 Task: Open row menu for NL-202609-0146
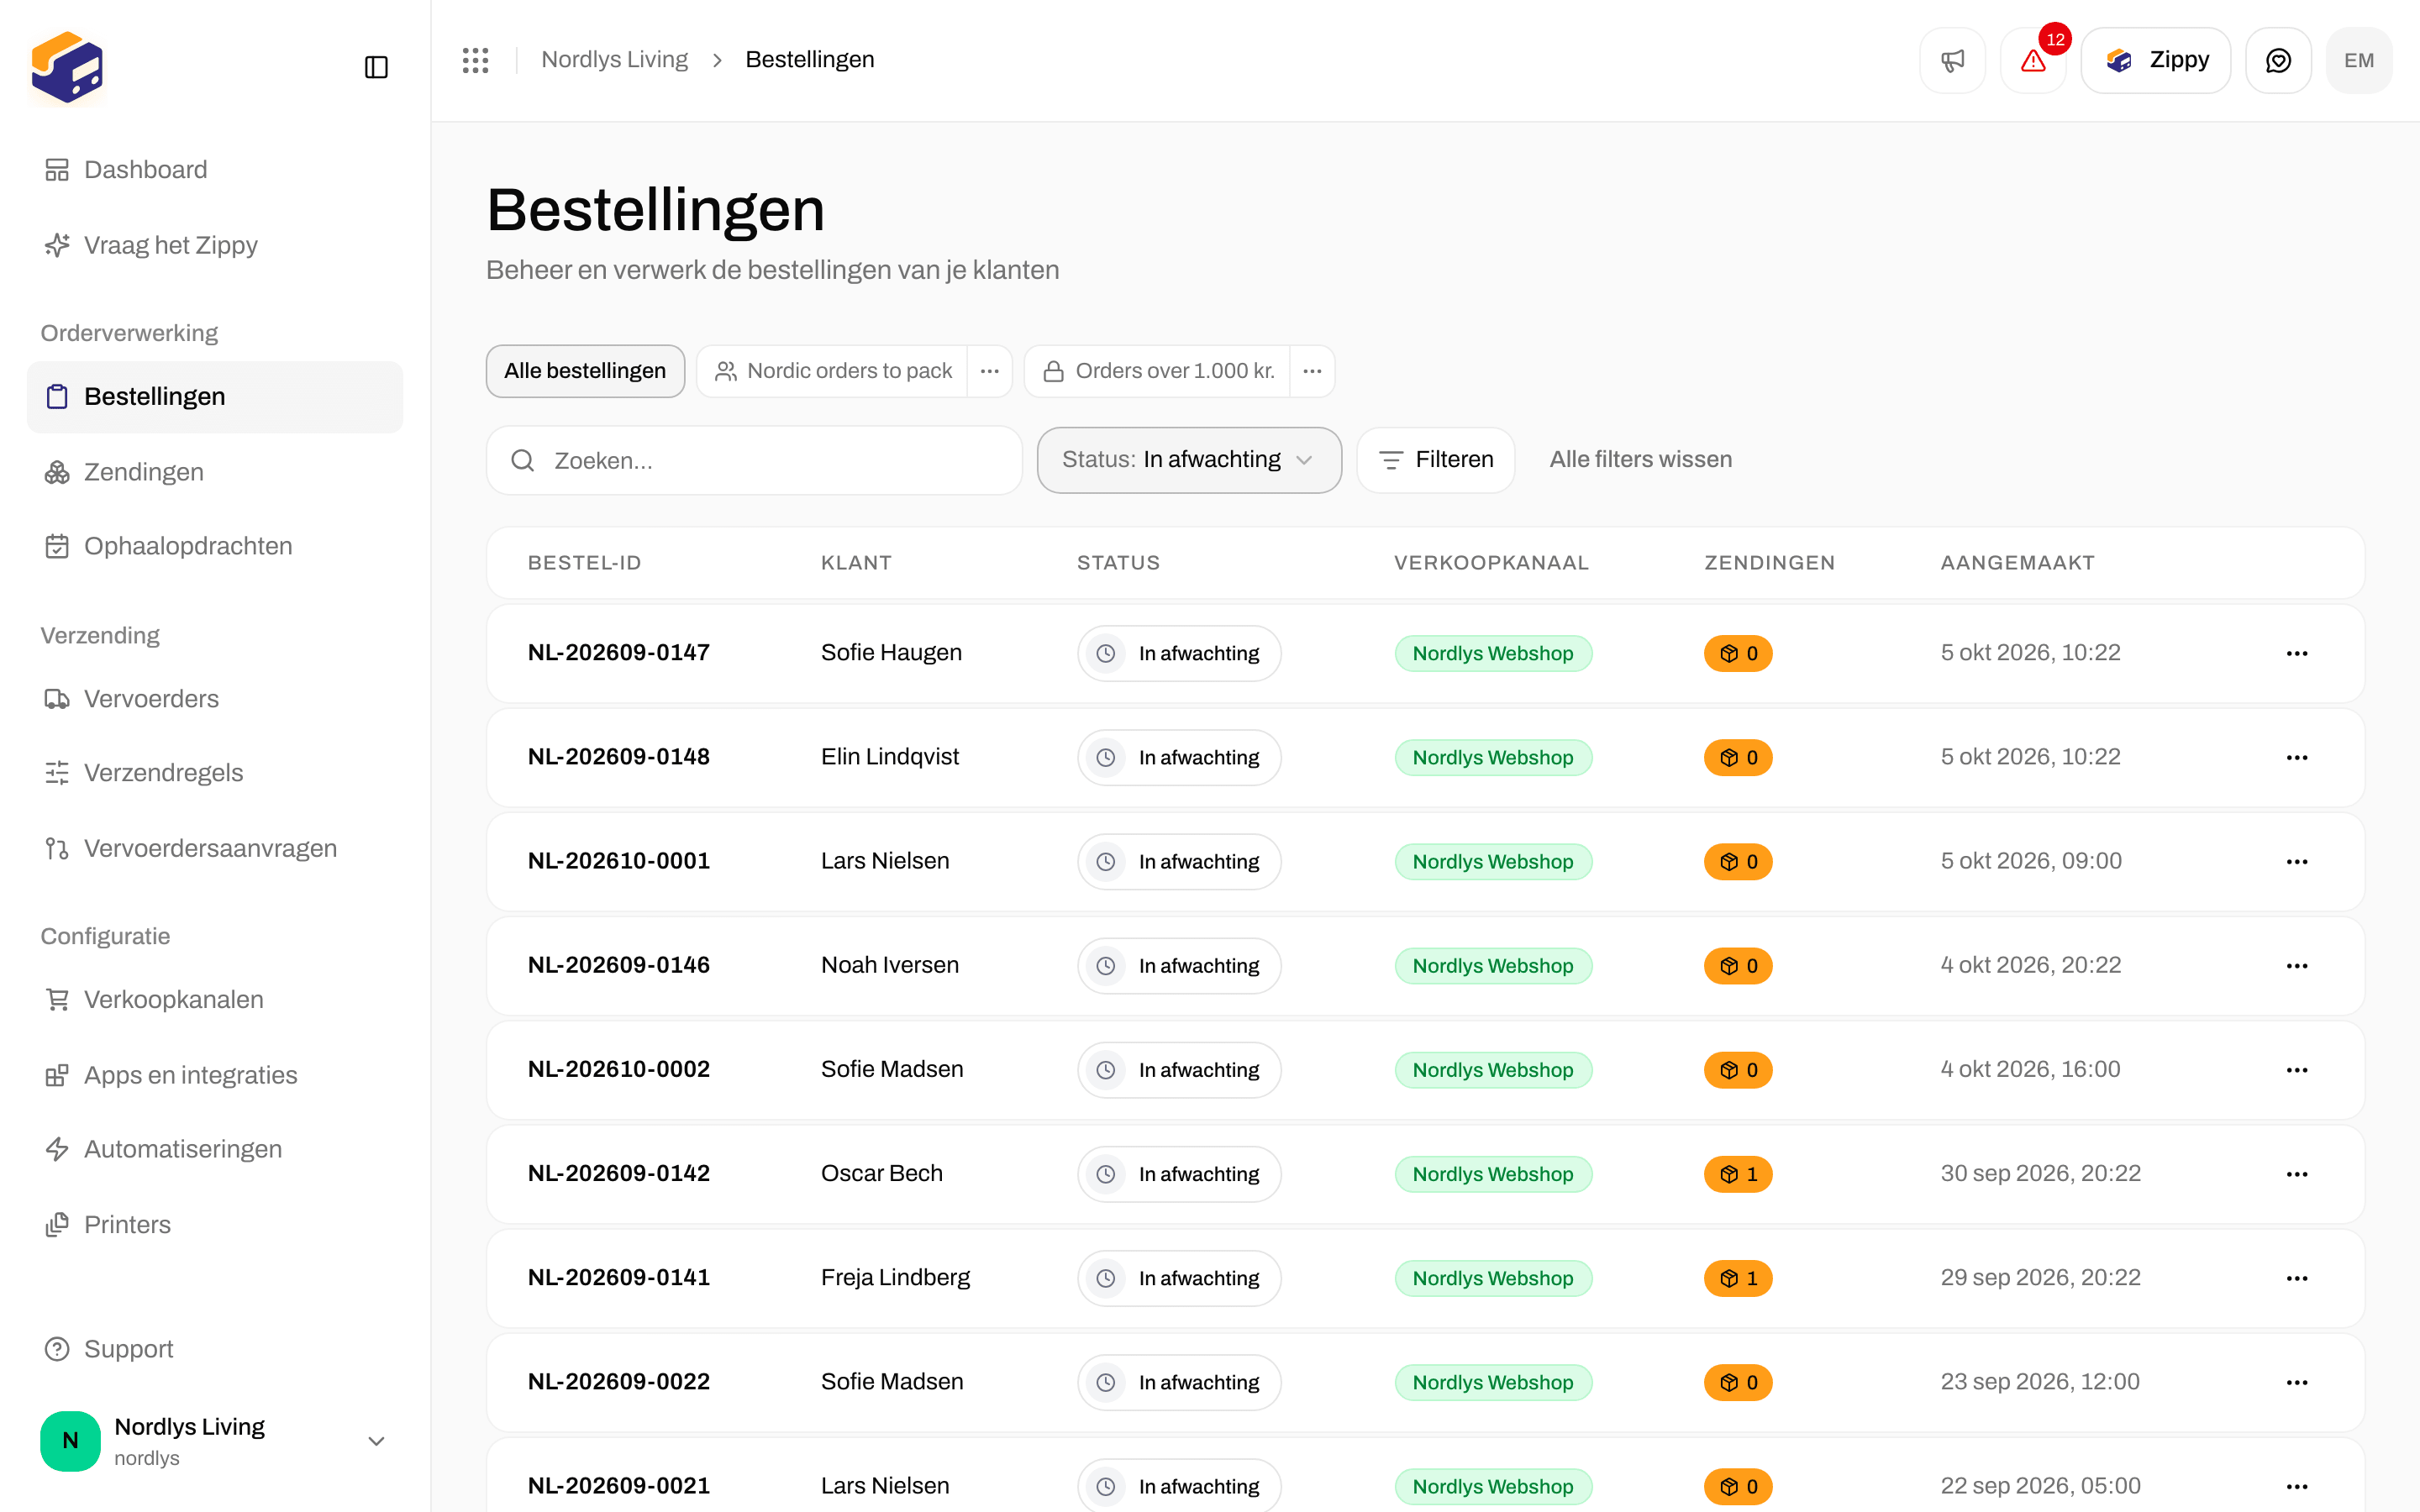point(2297,965)
